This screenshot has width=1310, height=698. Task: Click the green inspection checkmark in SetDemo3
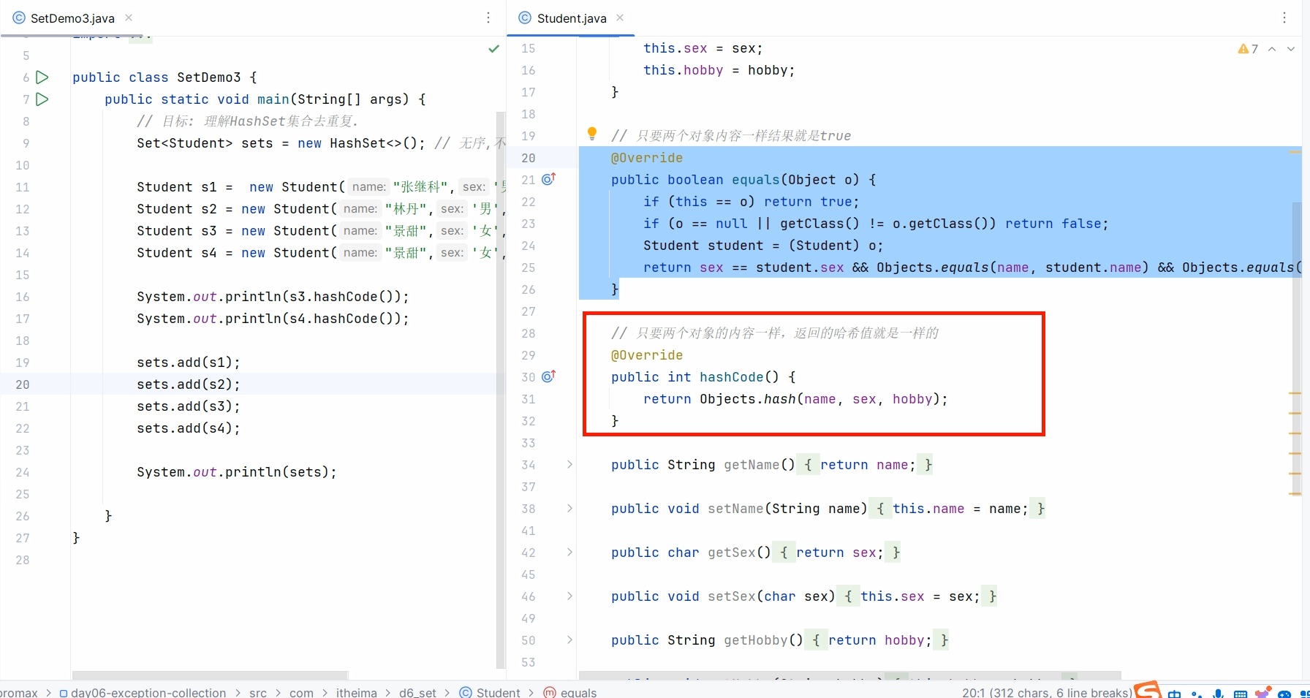494,48
